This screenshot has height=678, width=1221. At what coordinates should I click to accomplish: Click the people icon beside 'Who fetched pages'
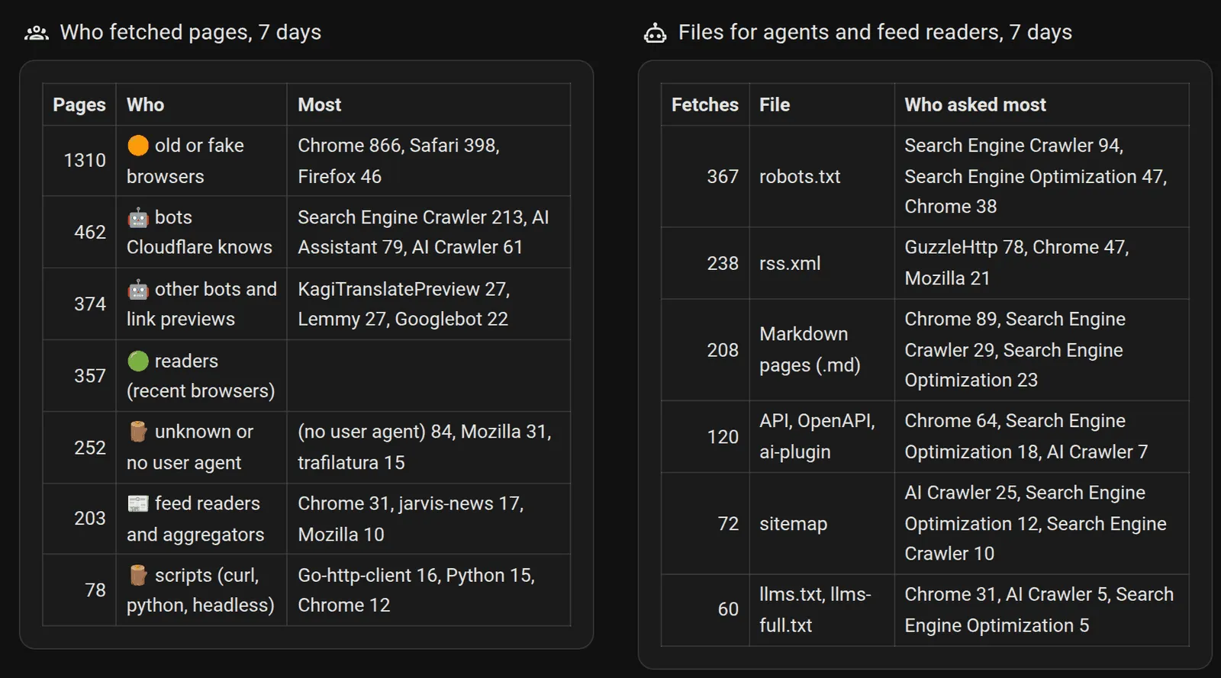tap(36, 33)
